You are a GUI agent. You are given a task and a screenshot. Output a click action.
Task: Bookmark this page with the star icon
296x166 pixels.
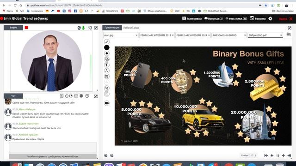(266, 6)
